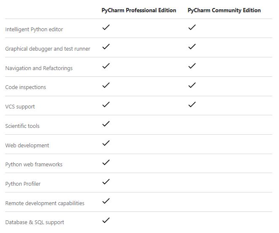This screenshot has width=279, height=233.
Task: Click the PyCharm Community Edition column header
Action: coord(224,10)
